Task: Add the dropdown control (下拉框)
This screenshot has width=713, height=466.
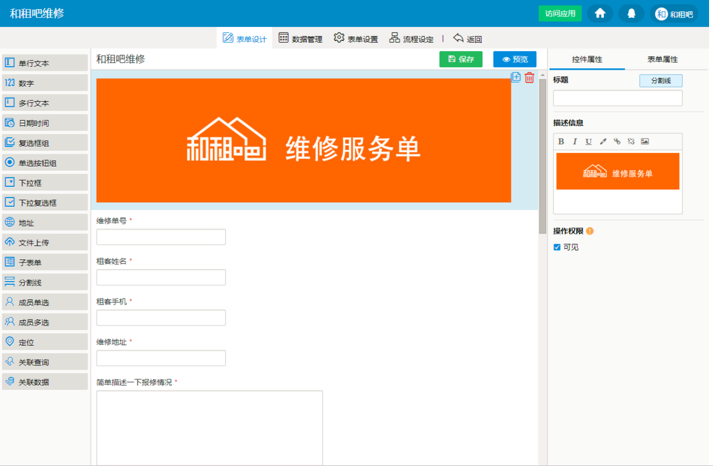Action: (45, 183)
